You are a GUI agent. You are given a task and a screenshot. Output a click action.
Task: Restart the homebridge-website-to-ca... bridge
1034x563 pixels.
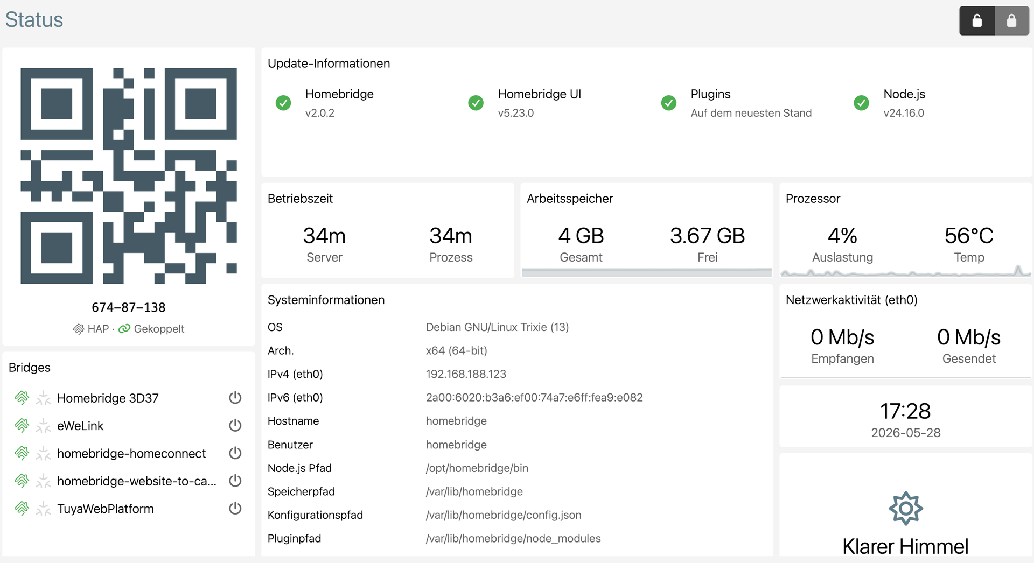(235, 481)
